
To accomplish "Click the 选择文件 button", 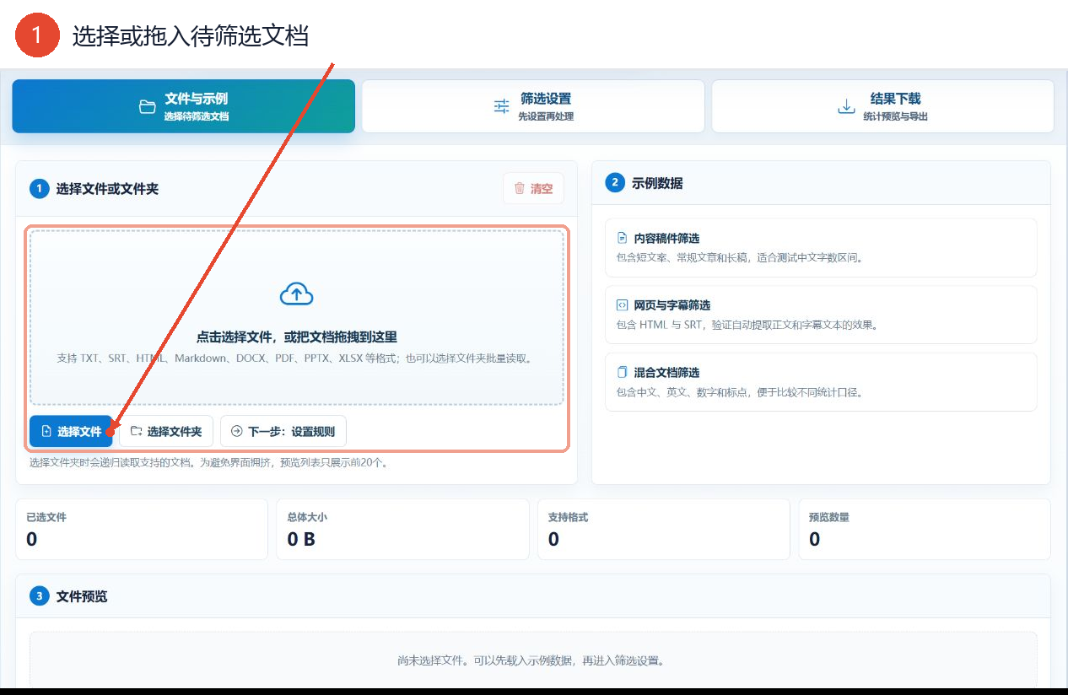I will (x=71, y=431).
